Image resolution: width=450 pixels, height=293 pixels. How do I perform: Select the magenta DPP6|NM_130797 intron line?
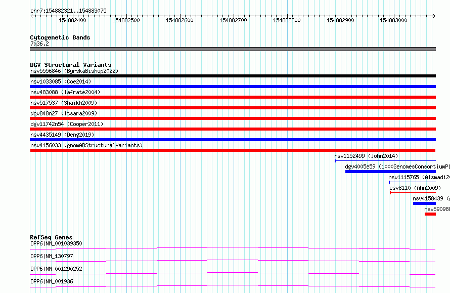233,261
